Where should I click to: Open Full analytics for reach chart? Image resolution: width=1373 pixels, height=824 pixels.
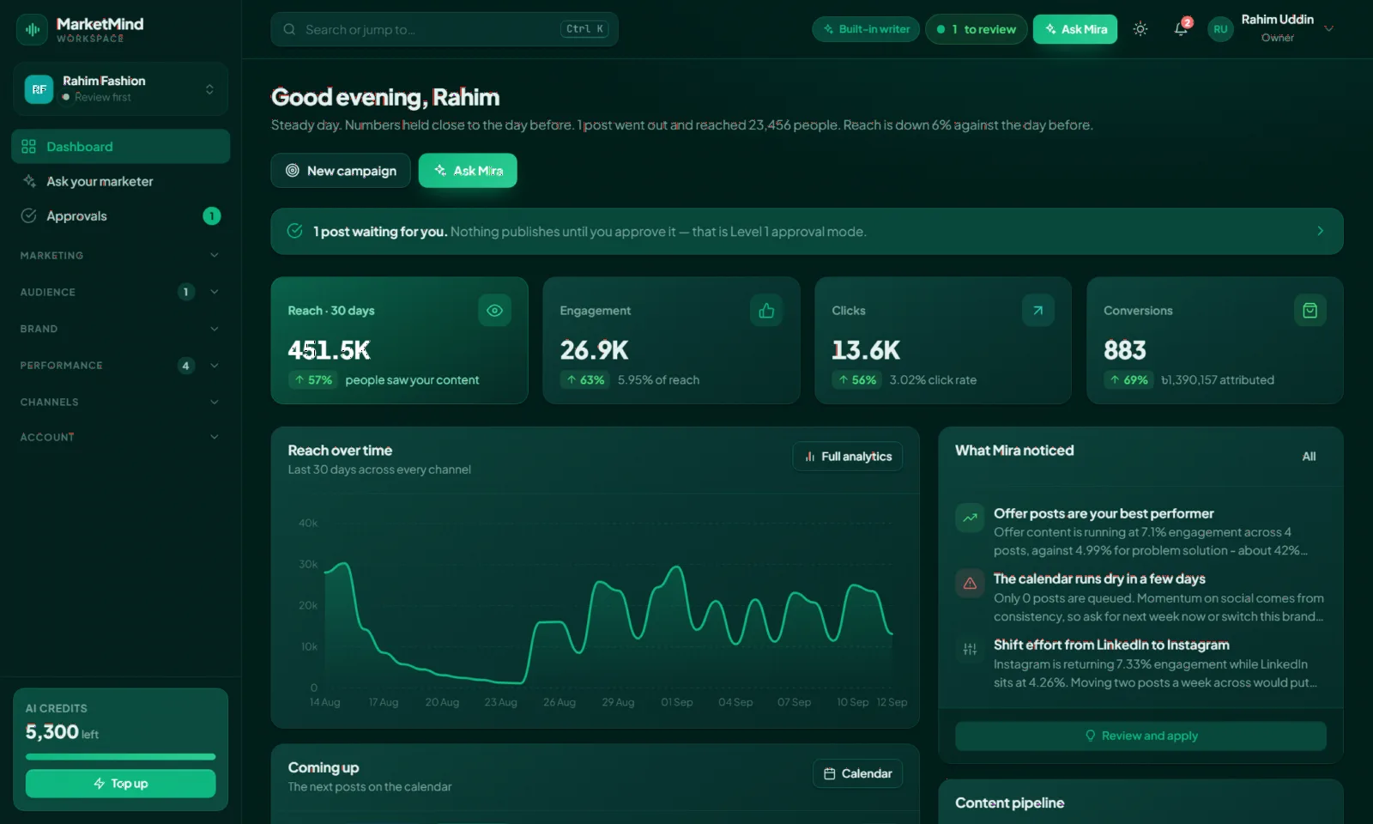848,457
